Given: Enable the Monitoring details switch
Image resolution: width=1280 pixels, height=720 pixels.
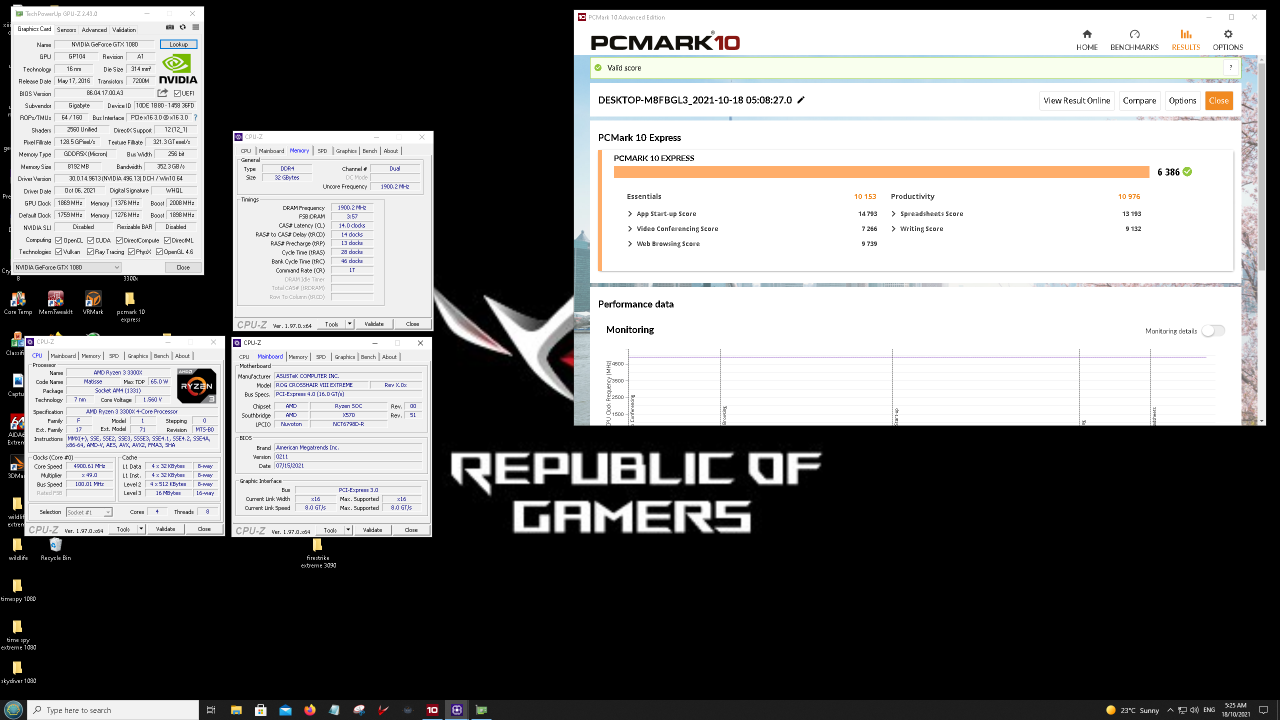Looking at the screenshot, I should pyautogui.click(x=1213, y=330).
